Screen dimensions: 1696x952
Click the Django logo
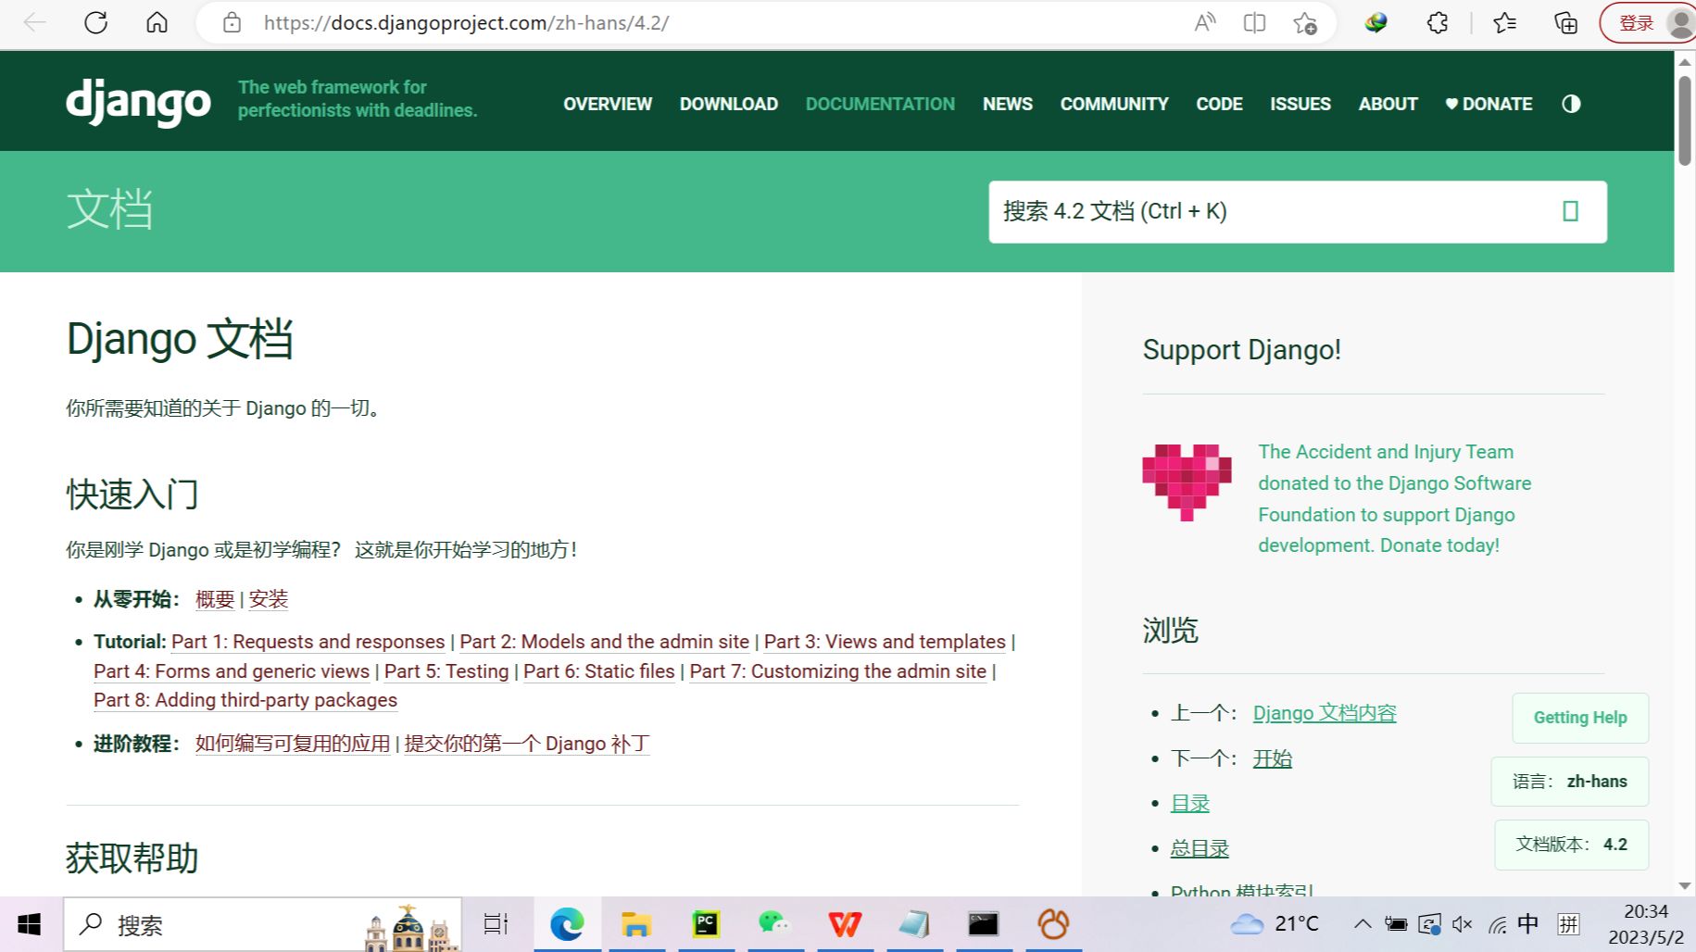click(x=138, y=102)
